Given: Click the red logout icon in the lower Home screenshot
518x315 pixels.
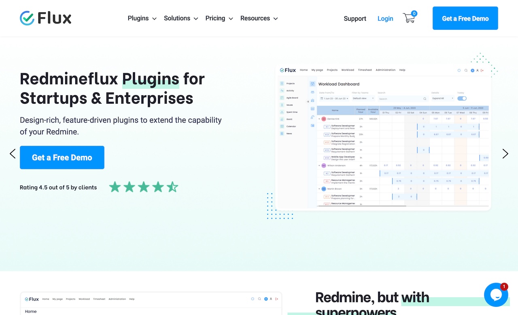Looking at the screenshot, I should tap(276, 299).
